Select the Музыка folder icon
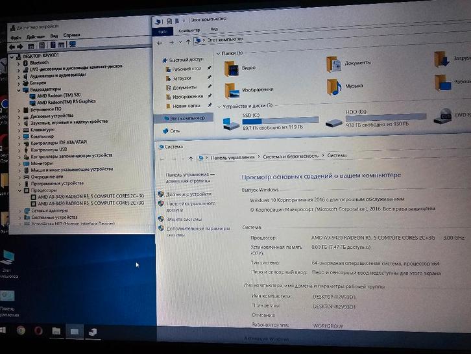 (334, 87)
